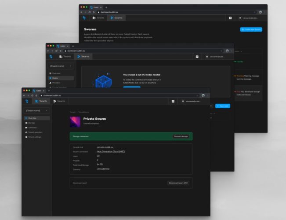Screen dimensions: 286x220
Task: Click the browser back arrow in the middle window
Action: [x=48, y=51]
